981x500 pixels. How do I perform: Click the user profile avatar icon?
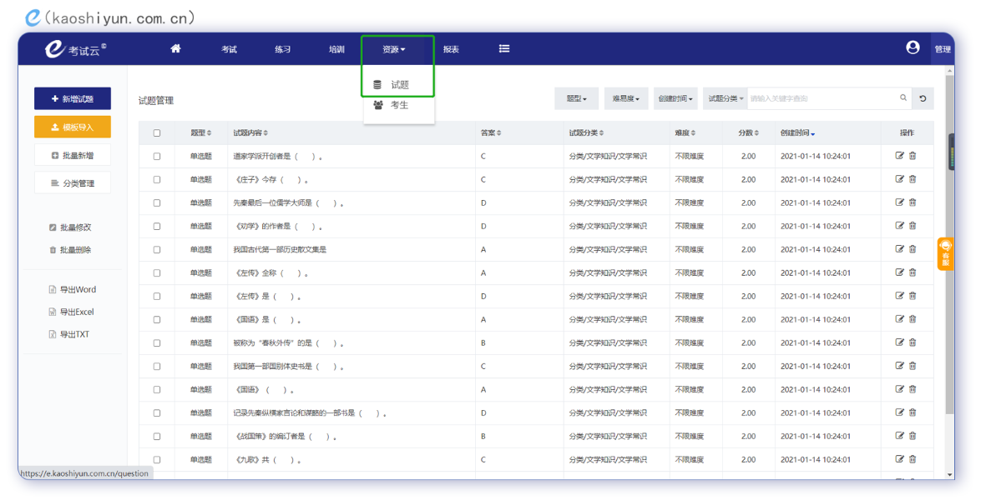tap(913, 48)
